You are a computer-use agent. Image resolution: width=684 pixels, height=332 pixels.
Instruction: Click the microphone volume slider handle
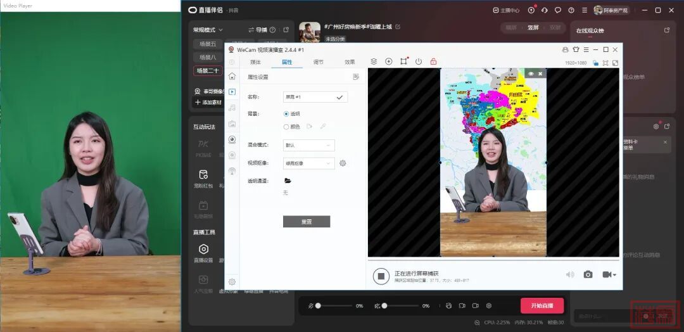tap(318, 305)
